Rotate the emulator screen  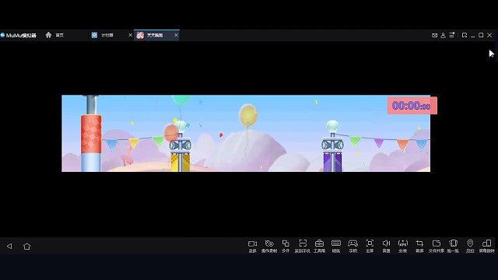pos(486,246)
